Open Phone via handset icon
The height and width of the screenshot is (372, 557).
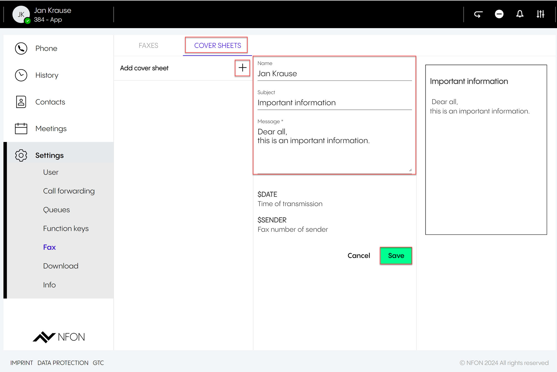click(x=21, y=48)
